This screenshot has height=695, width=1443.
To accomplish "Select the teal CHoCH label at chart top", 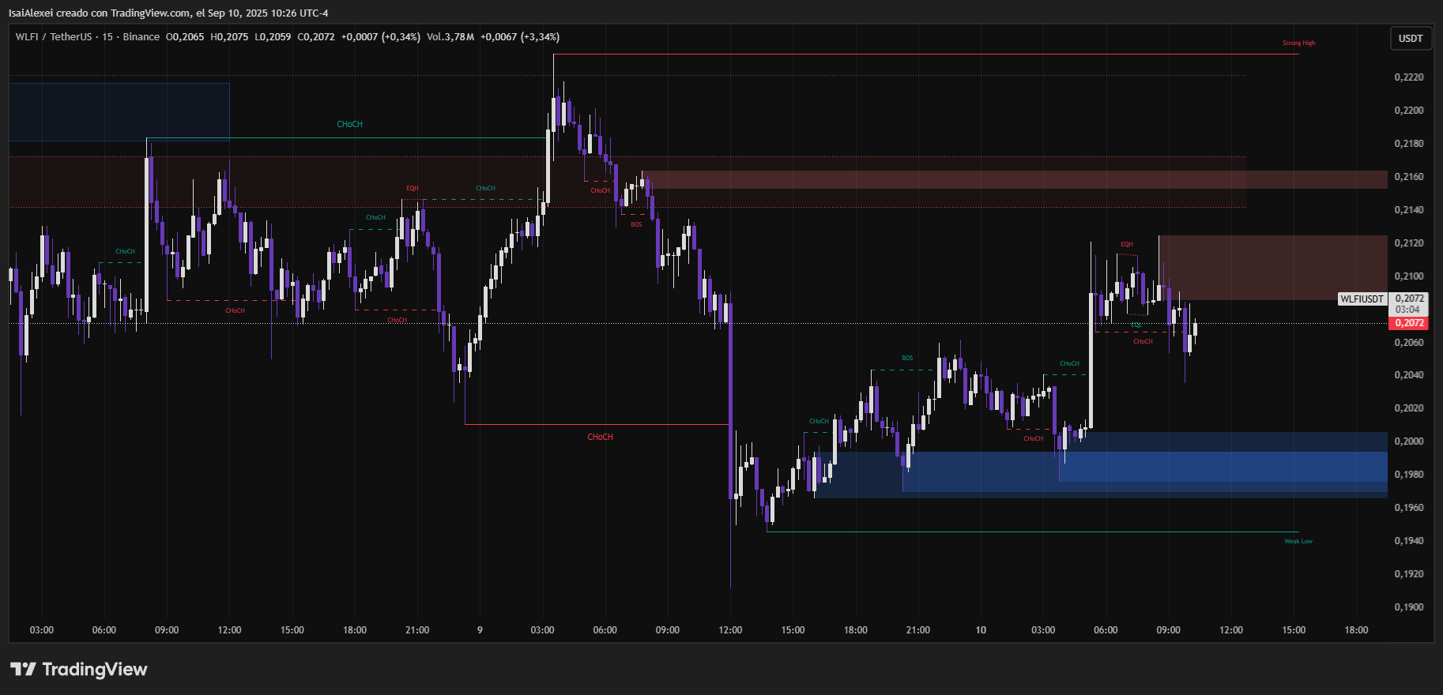I will coord(349,125).
